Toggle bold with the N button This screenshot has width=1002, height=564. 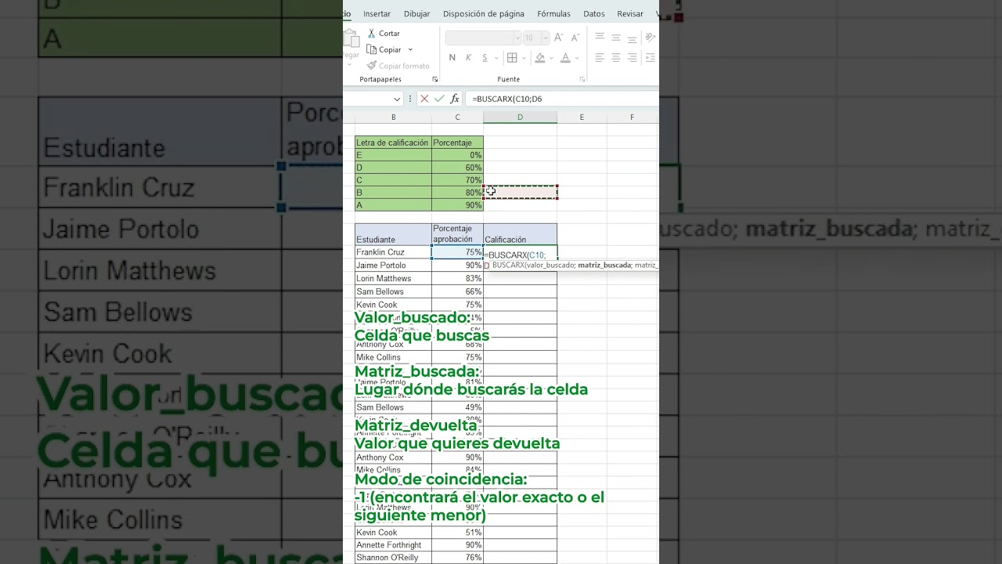452,58
